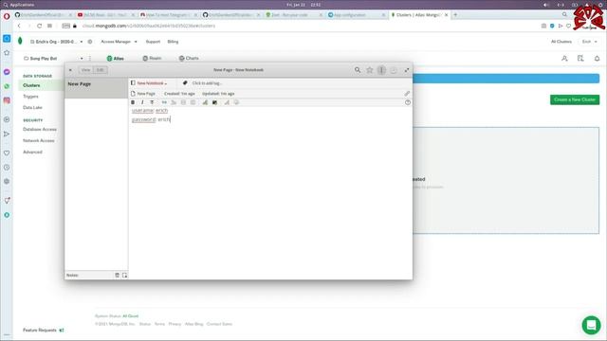Open the Billing link

pyautogui.click(x=173, y=42)
